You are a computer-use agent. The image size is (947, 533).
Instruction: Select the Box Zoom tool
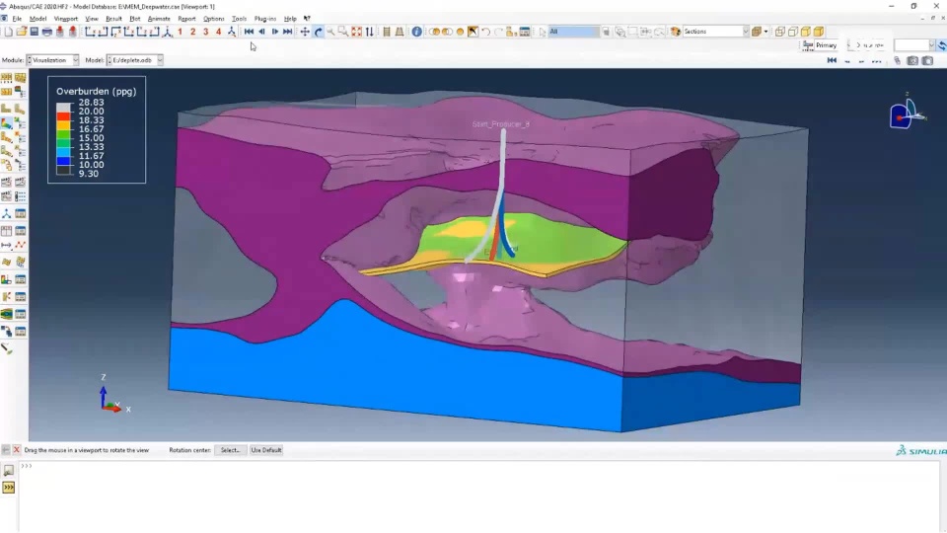point(343,32)
